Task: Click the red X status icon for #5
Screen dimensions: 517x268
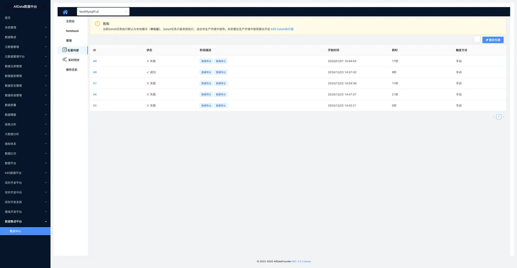Action: pyautogui.click(x=148, y=106)
